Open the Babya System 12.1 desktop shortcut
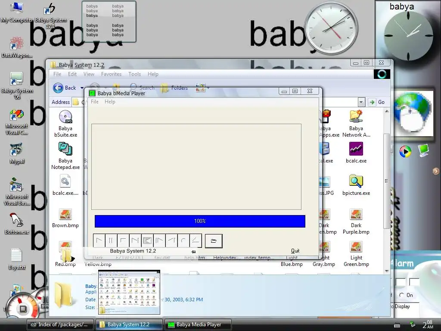The width and height of the screenshot is (441, 331). tap(50, 16)
